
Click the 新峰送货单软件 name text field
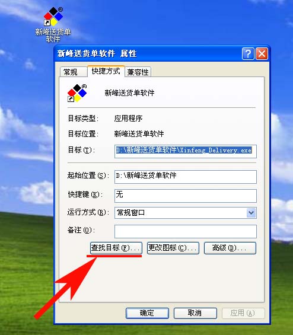tap(129, 93)
